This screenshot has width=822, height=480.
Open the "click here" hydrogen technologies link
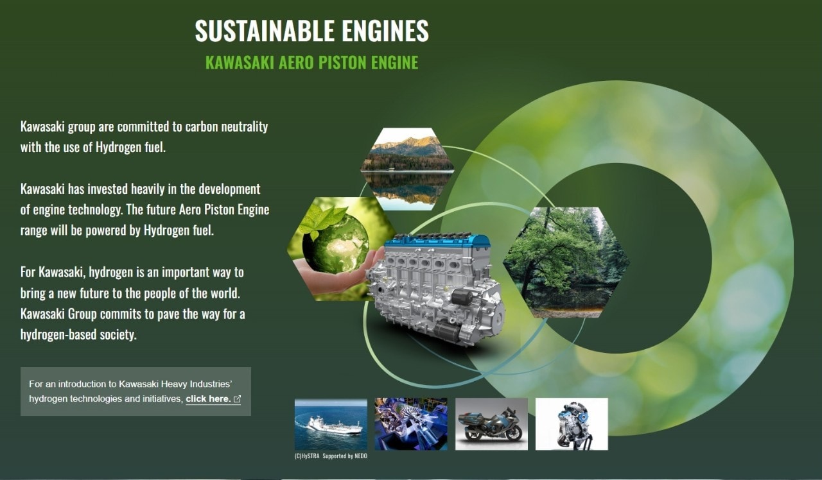click(207, 399)
